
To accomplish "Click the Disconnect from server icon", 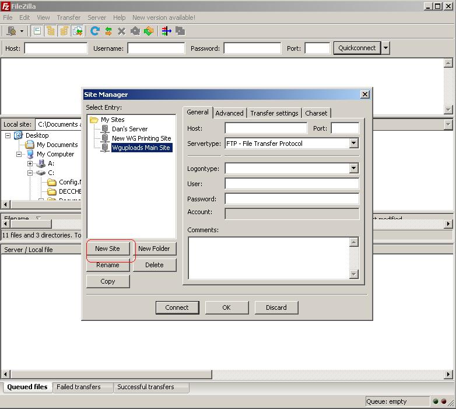I will click(x=135, y=31).
